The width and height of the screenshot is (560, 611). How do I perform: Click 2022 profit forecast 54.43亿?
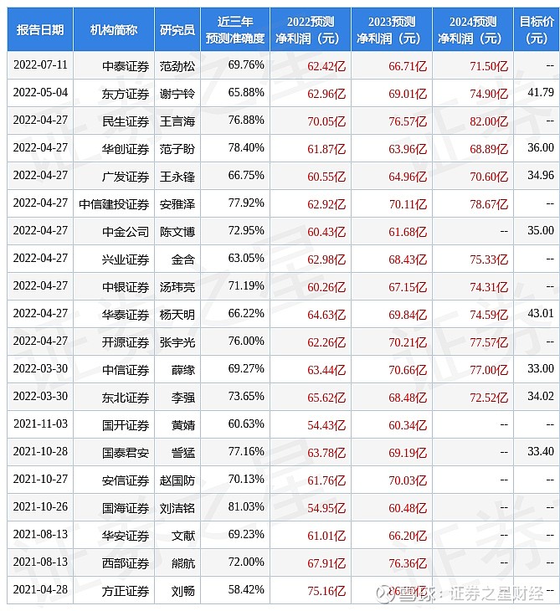tap(326, 425)
